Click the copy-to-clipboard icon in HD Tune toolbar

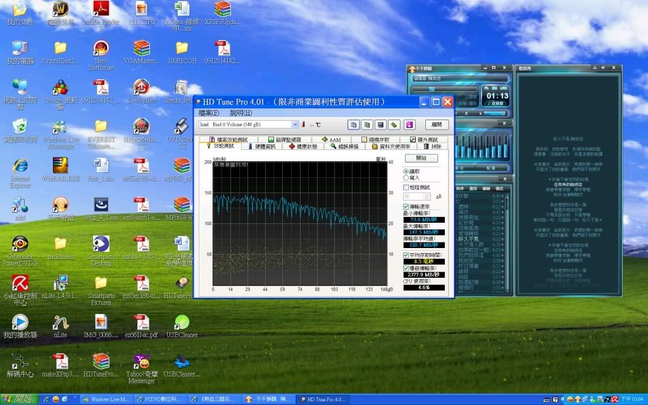(353, 125)
